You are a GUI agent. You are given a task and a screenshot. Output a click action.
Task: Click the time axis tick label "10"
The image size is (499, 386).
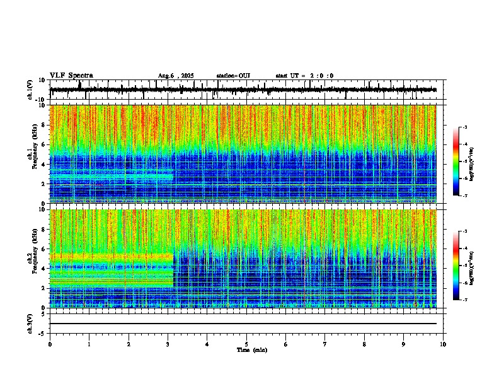443,344
